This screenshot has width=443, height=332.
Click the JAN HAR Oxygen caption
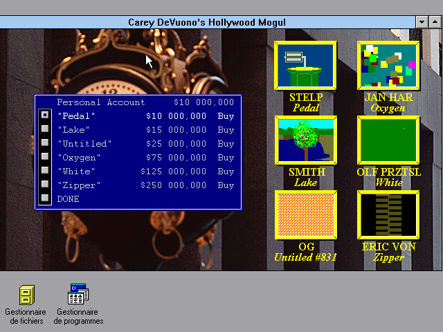tap(388, 102)
